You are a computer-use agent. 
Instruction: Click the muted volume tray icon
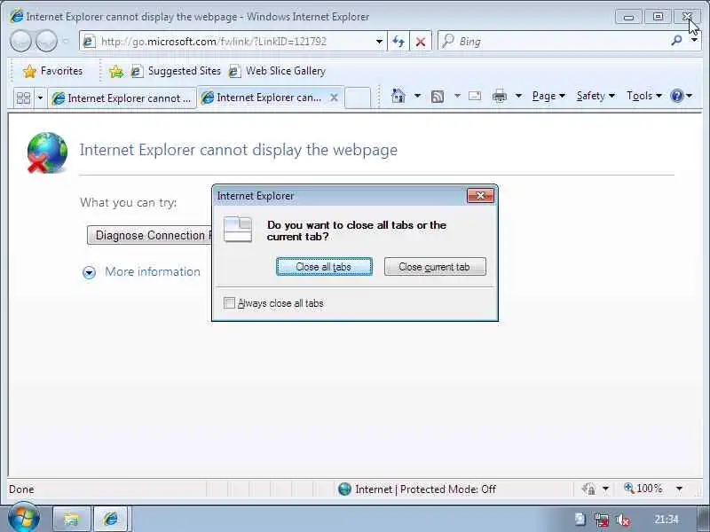pyautogui.click(x=623, y=520)
